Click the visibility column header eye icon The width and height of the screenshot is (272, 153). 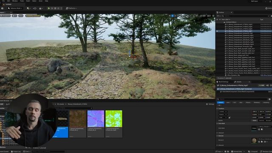click(217, 20)
